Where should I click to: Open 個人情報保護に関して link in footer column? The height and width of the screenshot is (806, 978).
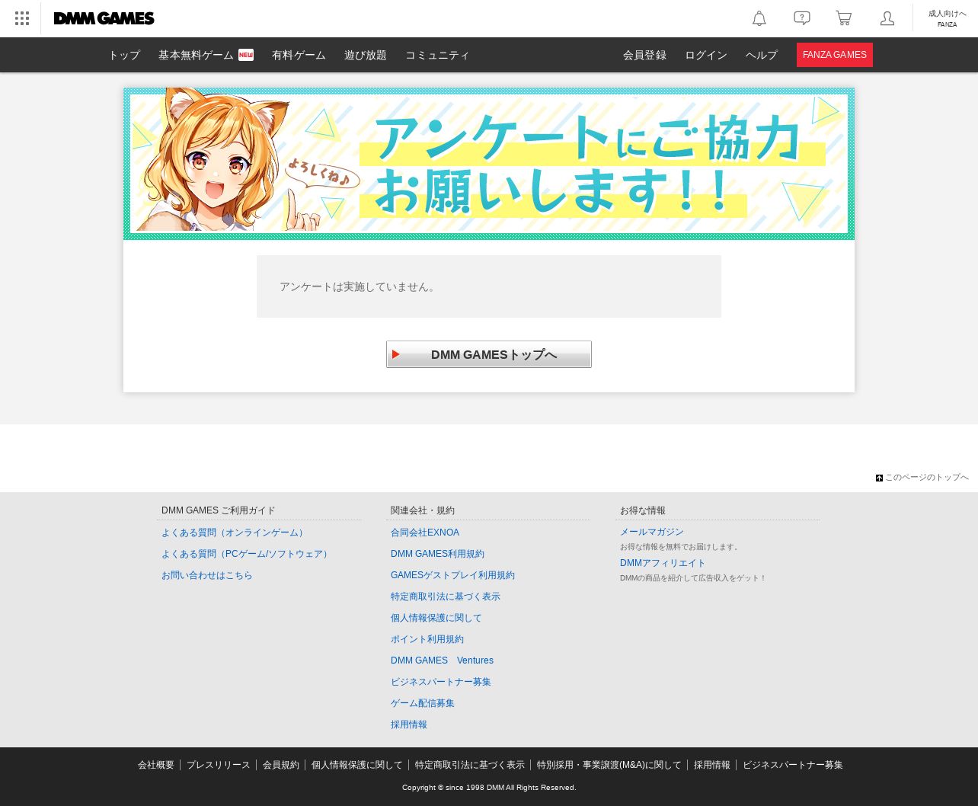(x=436, y=618)
